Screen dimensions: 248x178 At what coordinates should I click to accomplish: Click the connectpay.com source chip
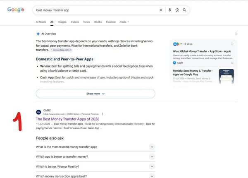(x=61, y=50)
